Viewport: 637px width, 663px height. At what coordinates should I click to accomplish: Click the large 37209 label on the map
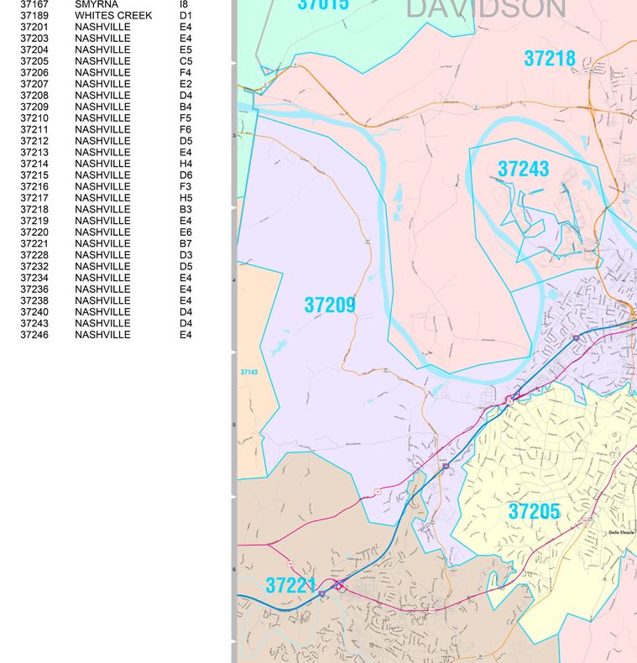(330, 305)
